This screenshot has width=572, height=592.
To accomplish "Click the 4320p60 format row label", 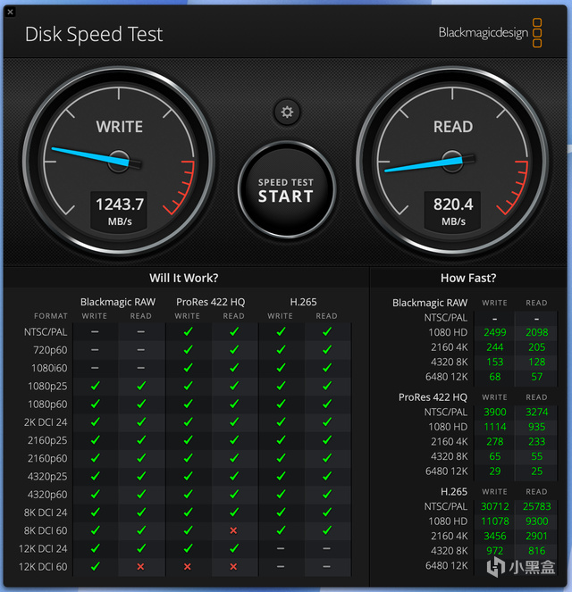I will pos(47,494).
